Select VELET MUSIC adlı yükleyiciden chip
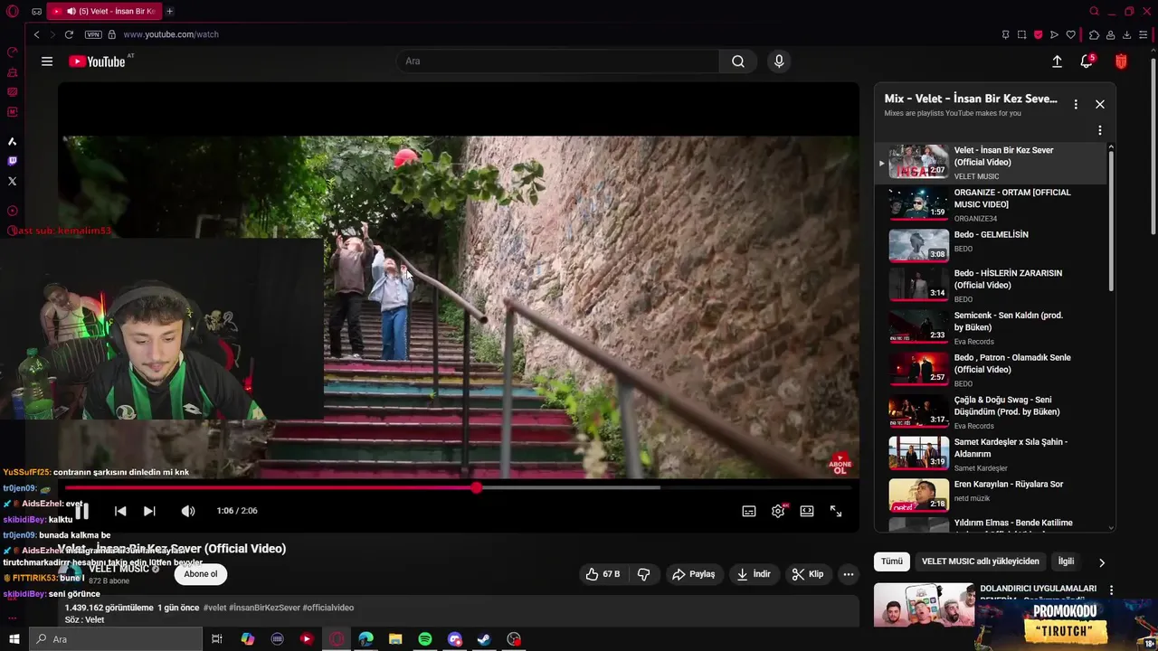Image resolution: width=1158 pixels, height=651 pixels. 981,561
